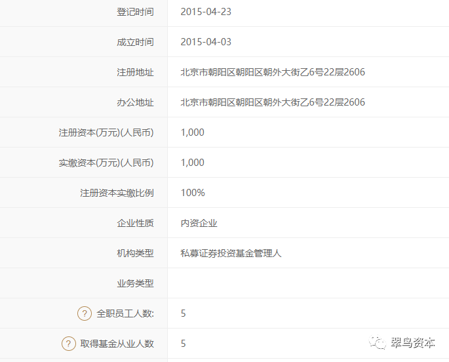
Task: Click the 翠鸟资本 watermark text
Action: (x=413, y=342)
